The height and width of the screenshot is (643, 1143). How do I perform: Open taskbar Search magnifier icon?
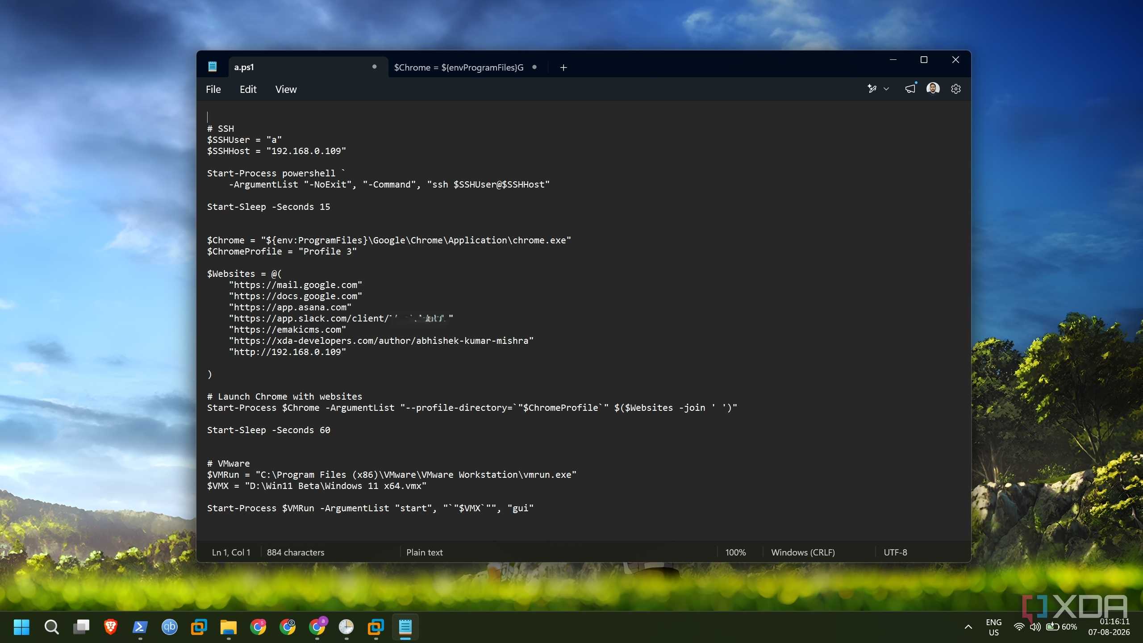tap(51, 627)
